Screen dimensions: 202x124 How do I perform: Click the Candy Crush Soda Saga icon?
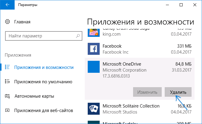tap(94, 33)
